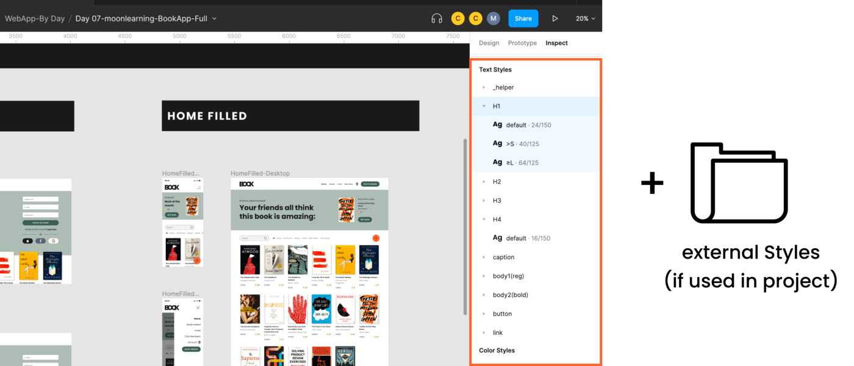Switch to the Design tab
The image size is (854, 366).
489,43
